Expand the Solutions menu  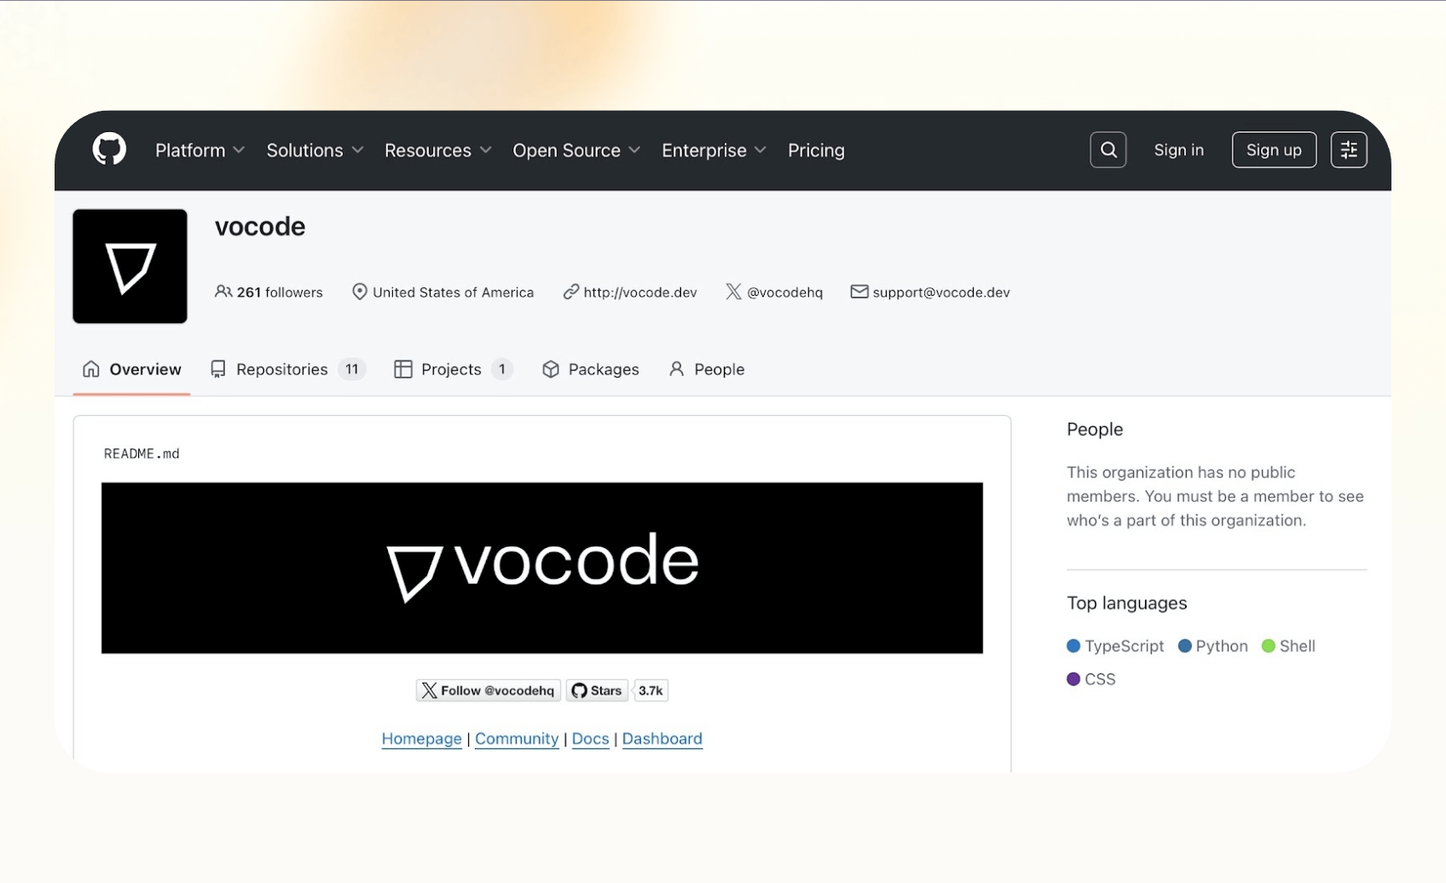click(315, 150)
